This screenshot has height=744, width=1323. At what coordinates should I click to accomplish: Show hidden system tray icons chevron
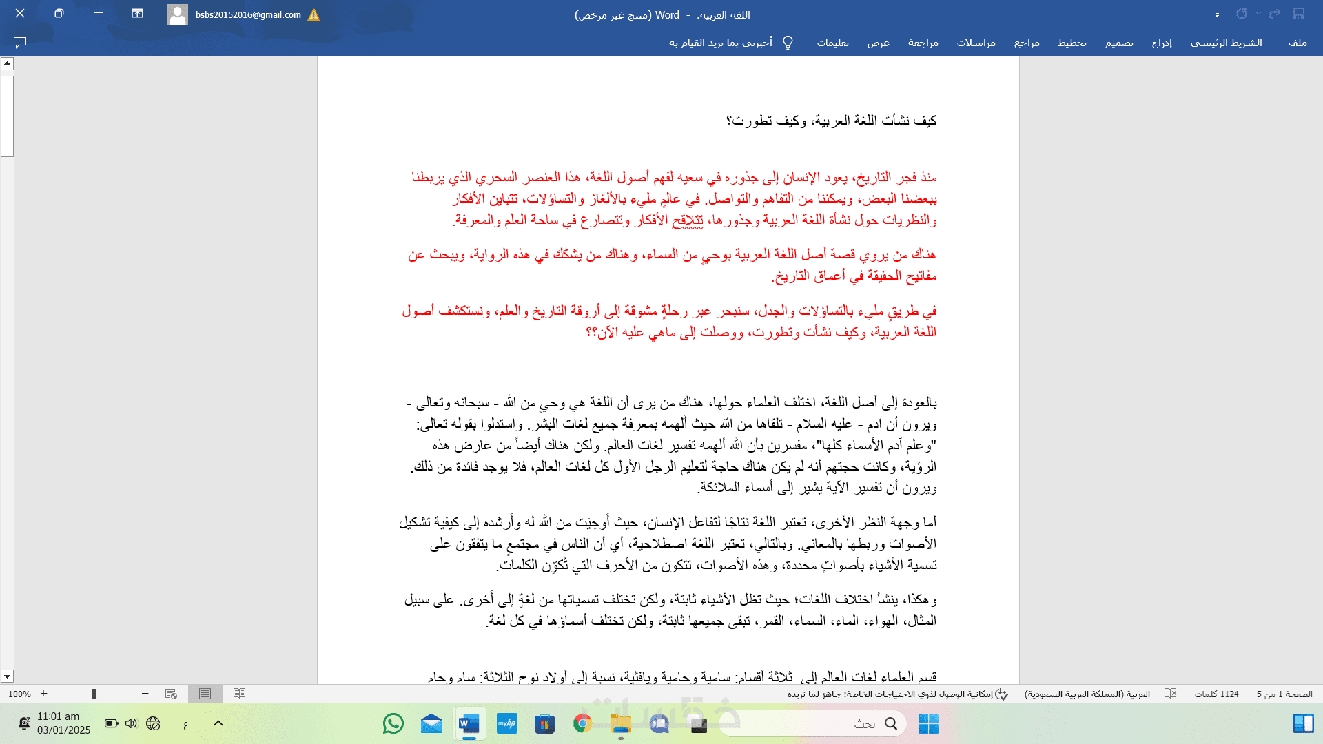point(218,723)
